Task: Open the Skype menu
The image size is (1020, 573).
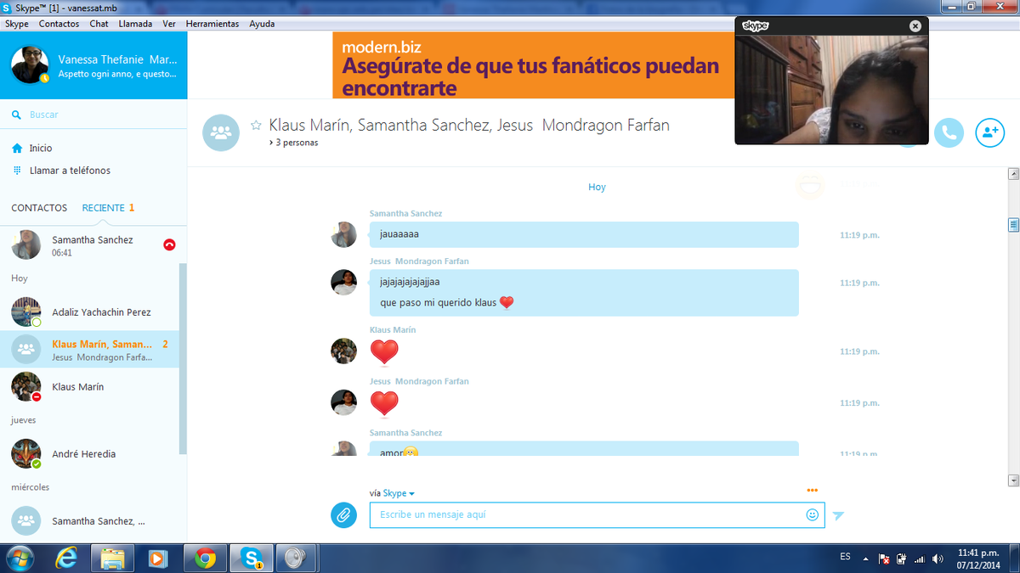Action: (x=17, y=24)
